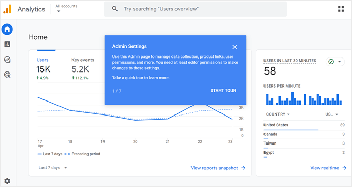Click the search magnifier icon
Image resolution: width=352 pixels, height=187 pixels.
pos(115,9)
